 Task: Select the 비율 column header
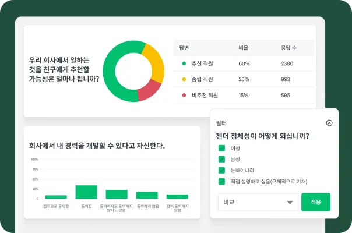tap(244, 48)
